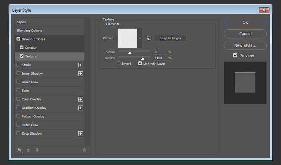This screenshot has width=281, height=165.
Task: Click the Depth value field showing +100
Action: click(x=160, y=58)
